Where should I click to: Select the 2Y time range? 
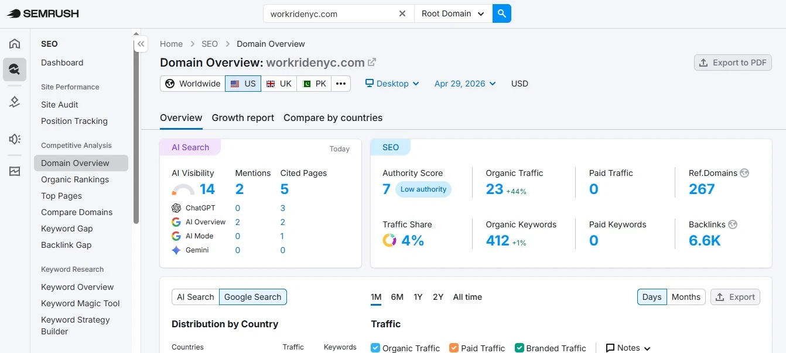click(x=438, y=297)
